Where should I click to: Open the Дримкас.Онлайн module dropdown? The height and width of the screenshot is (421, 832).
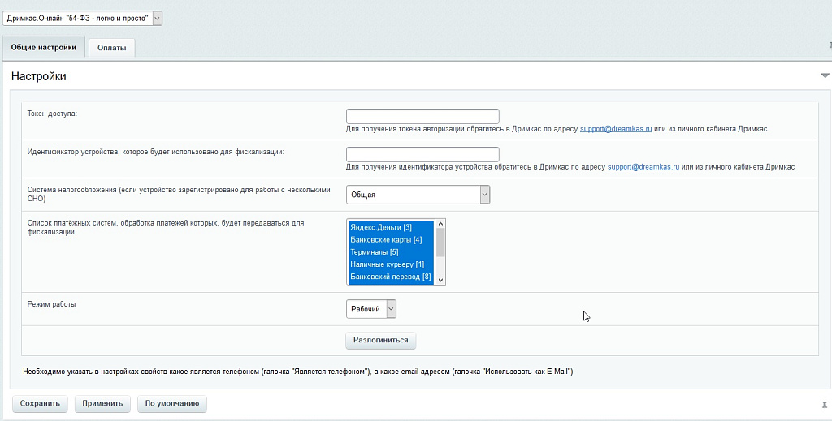coord(82,18)
